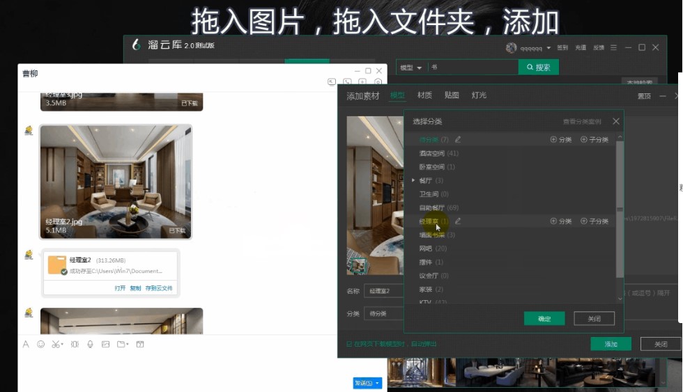This screenshot has height=392, width=683.
Task: Click the hamburger menu icon in 溜云库 title bar
Action: click(x=613, y=47)
